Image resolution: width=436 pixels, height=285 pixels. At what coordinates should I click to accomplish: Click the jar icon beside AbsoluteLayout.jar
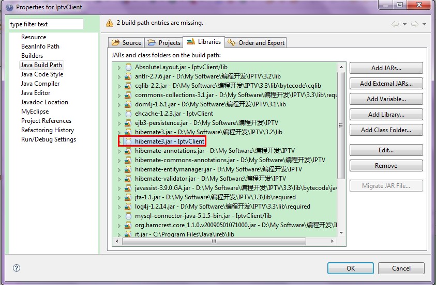coord(128,67)
